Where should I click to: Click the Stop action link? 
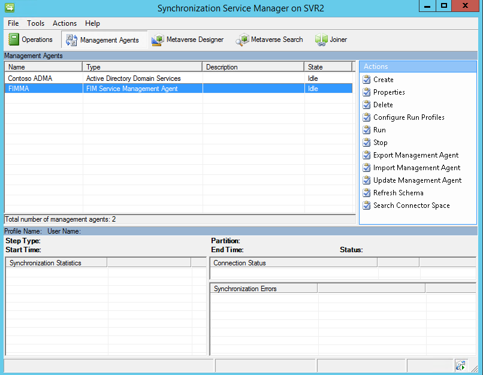click(x=381, y=143)
